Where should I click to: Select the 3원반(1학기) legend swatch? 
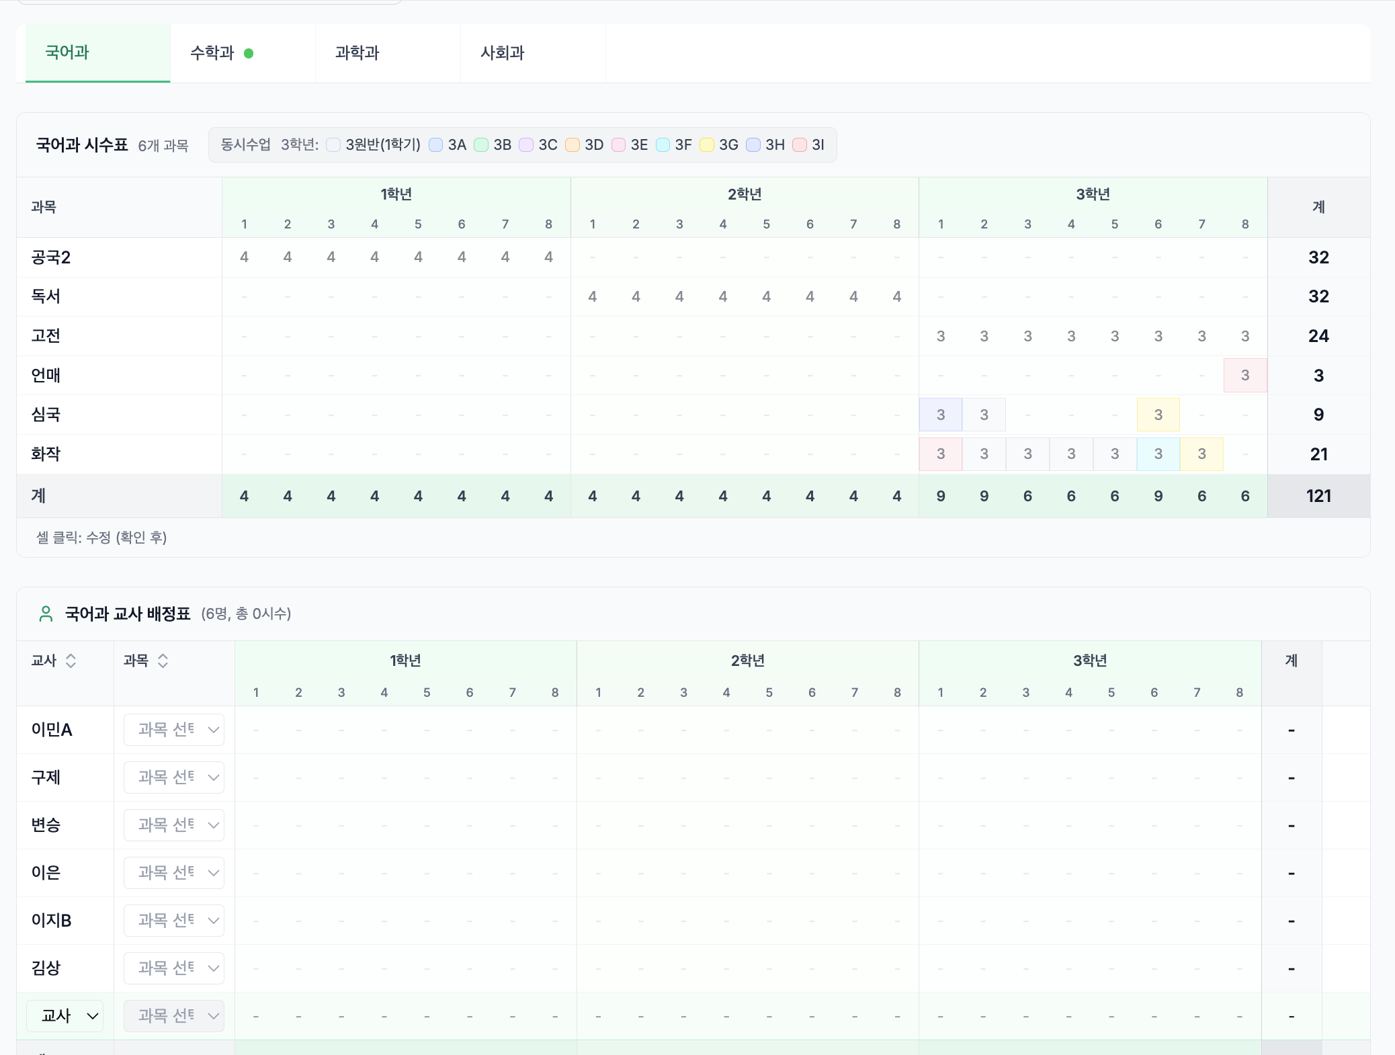[x=333, y=145]
